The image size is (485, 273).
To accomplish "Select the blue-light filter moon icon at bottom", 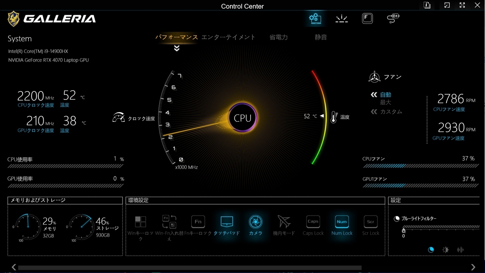I will [x=431, y=250].
